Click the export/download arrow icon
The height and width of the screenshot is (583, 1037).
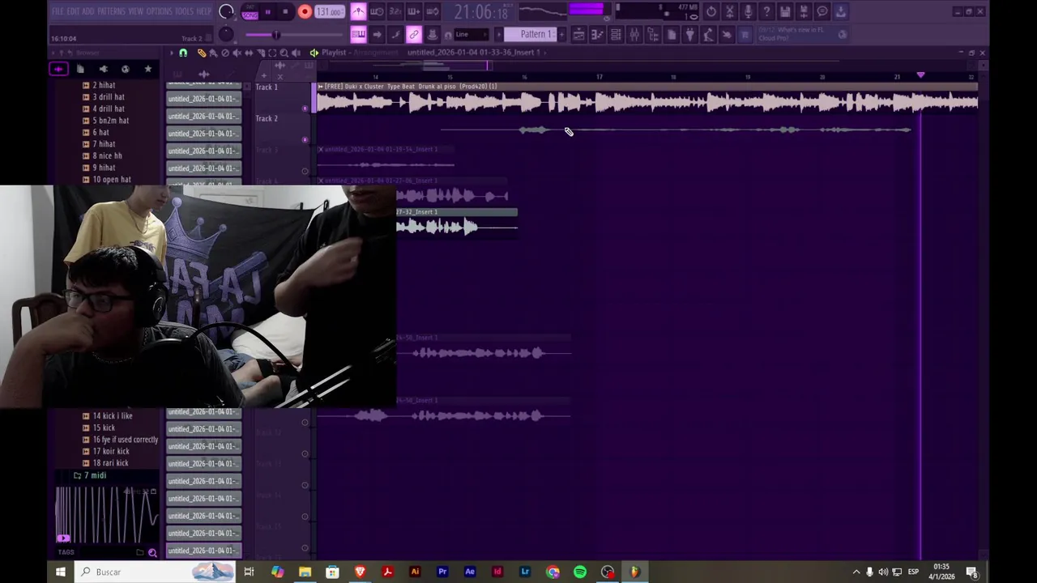click(x=841, y=11)
